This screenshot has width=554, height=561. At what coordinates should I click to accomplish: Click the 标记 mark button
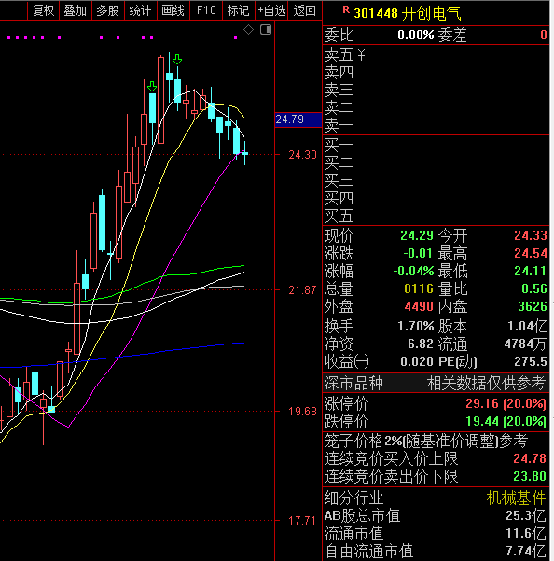238,10
